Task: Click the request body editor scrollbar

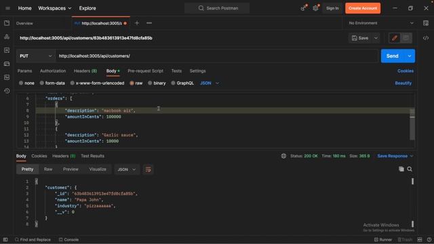Action: [x=412, y=125]
